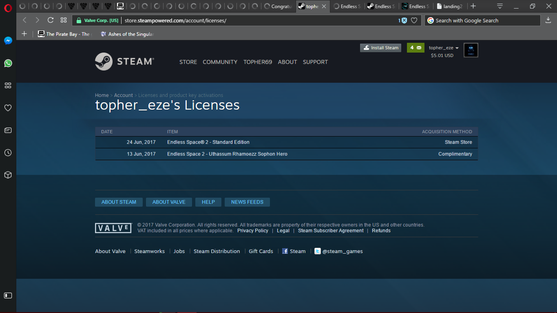Open The Pirate Bay bookmark
The height and width of the screenshot is (313, 557).
pyautogui.click(x=64, y=34)
